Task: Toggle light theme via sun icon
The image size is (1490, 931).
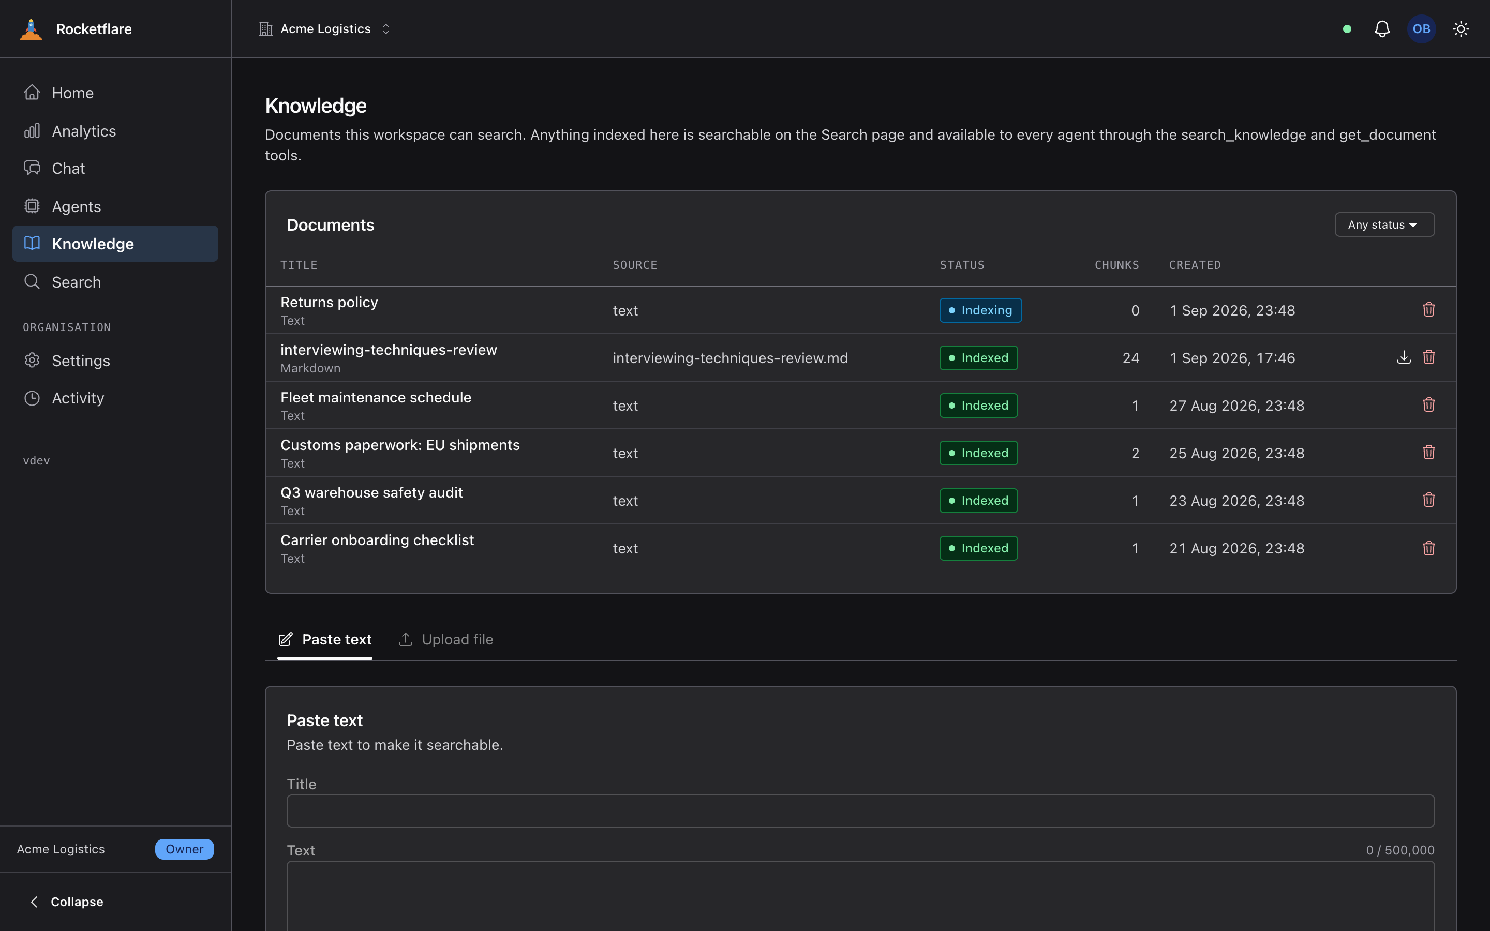Action: click(1461, 29)
